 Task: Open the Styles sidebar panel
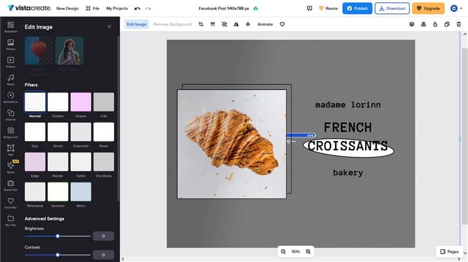coord(11,168)
